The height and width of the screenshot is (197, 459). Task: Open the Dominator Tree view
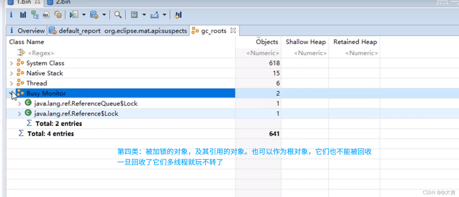35,15
